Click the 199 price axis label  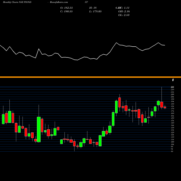pyautogui.click(x=172, y=99)
